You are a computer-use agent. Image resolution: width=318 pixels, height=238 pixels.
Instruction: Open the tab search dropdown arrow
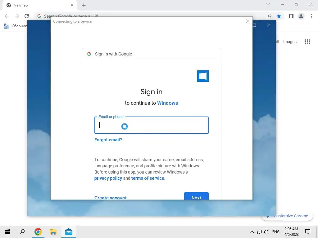click(268, 4)
